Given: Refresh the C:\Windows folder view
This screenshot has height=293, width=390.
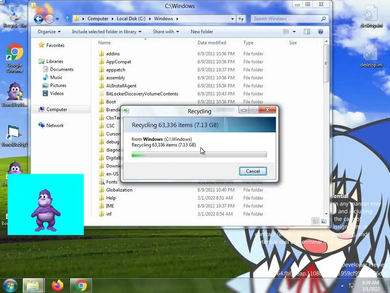Looking at the screenshot, I should pyautogui.click(x=241, y=19).
